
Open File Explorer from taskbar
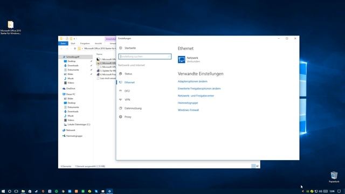pos(23,191)
